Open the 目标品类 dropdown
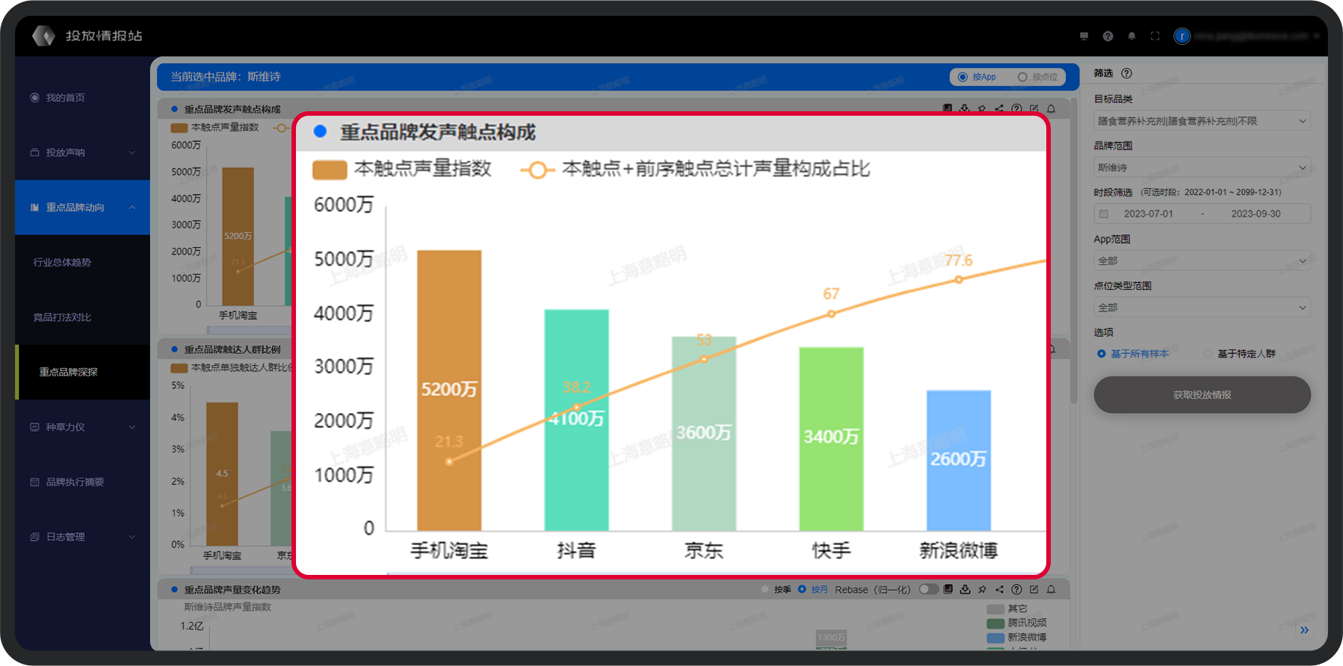This screenshot has height=666, width=1343. pos(1202,121)
